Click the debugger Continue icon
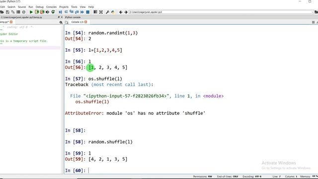Viewport: 318px width, 179px height. tap(82, 12)
